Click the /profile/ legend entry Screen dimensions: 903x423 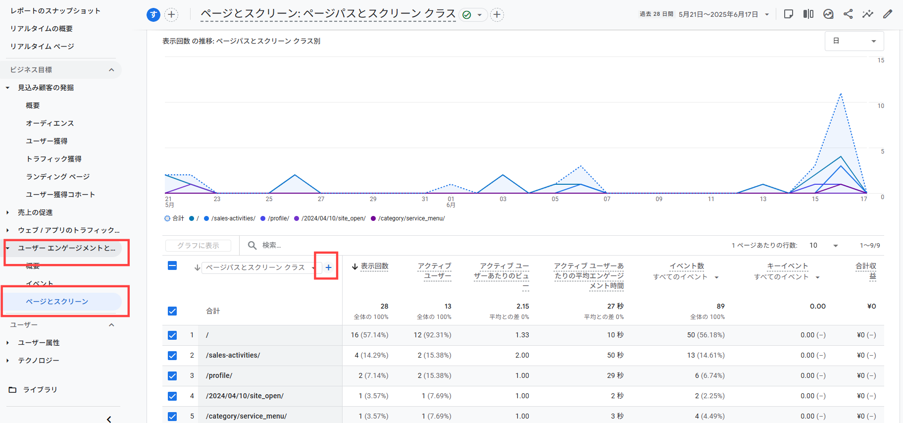click(275, 218)
